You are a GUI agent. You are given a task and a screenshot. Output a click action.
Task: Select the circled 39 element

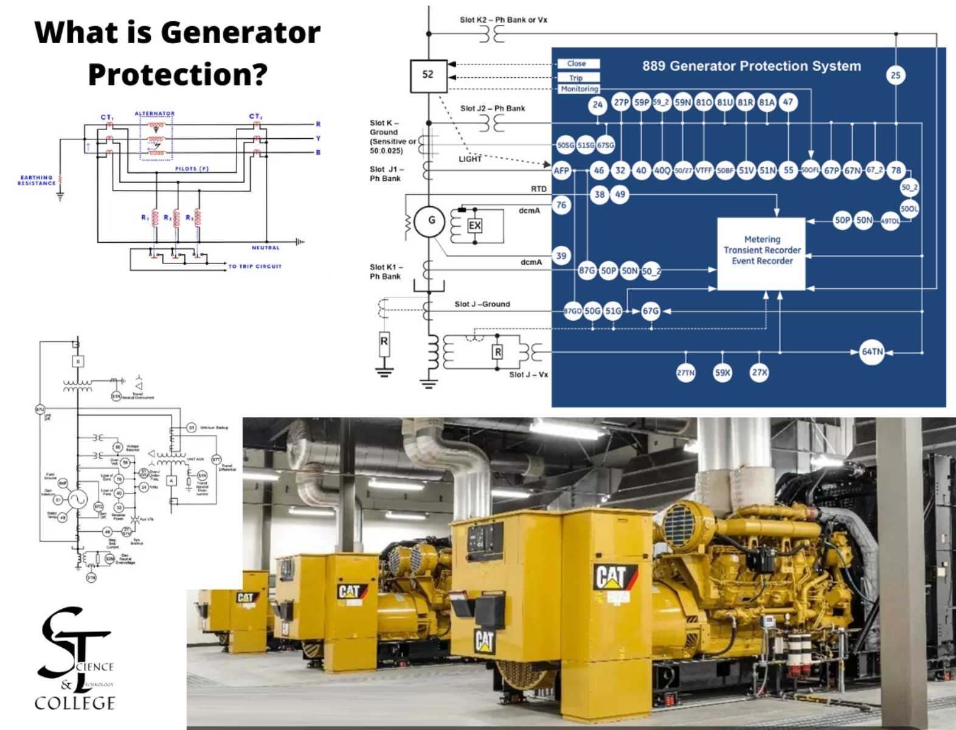click(561, 255)
